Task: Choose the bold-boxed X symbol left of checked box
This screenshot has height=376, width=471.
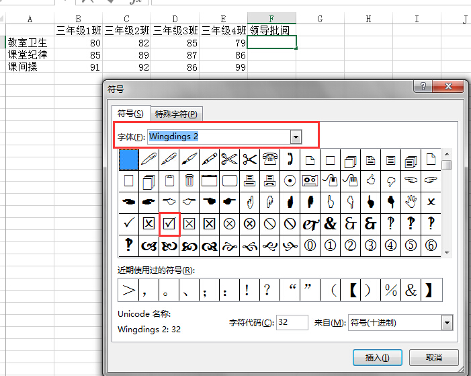Action: pos(149,224)
